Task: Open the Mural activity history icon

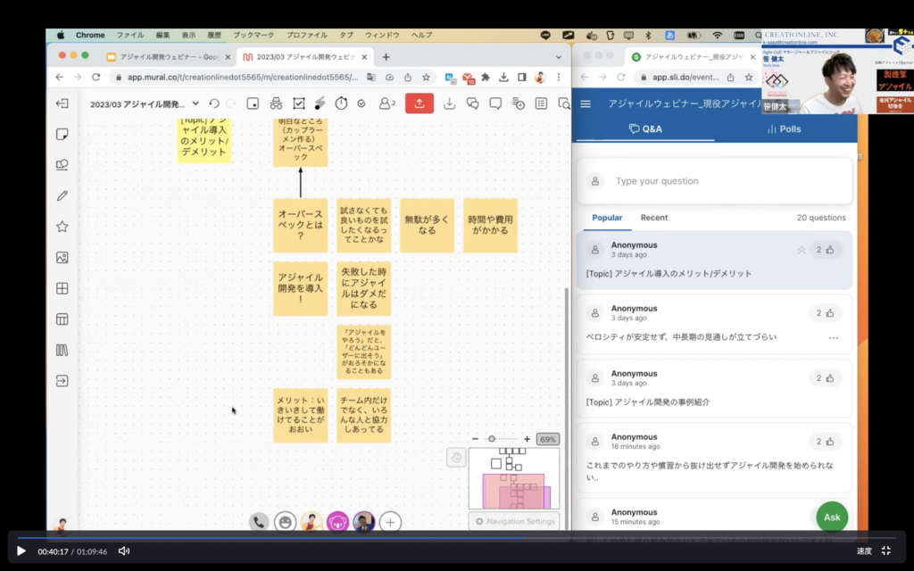Action: [x=519, y=103]
